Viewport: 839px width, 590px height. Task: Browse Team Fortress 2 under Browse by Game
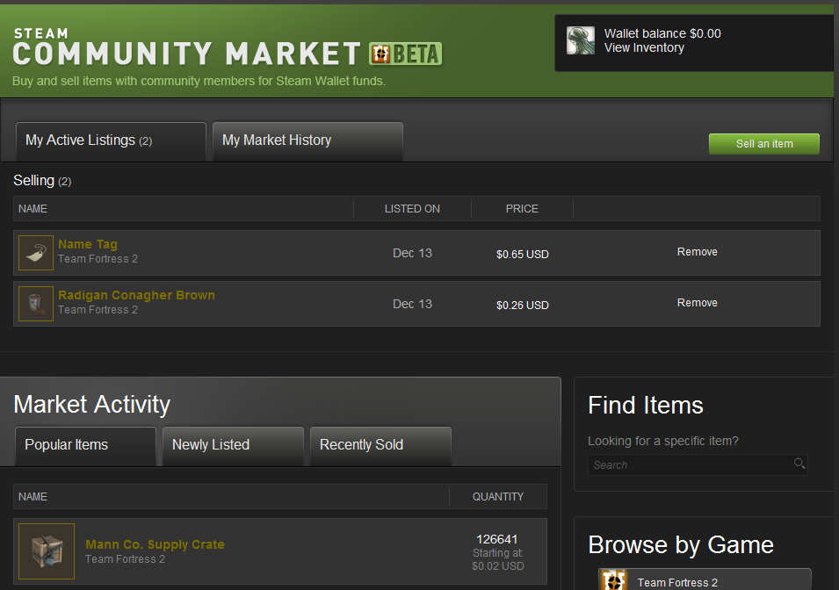(x=677, y=582)
